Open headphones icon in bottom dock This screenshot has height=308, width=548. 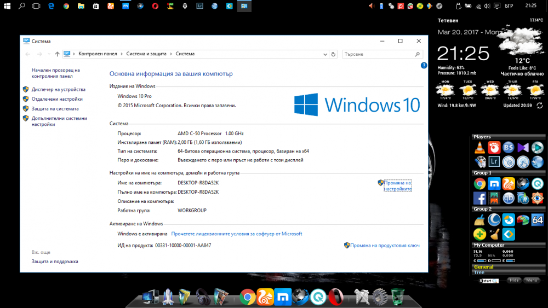pos(203,297)
